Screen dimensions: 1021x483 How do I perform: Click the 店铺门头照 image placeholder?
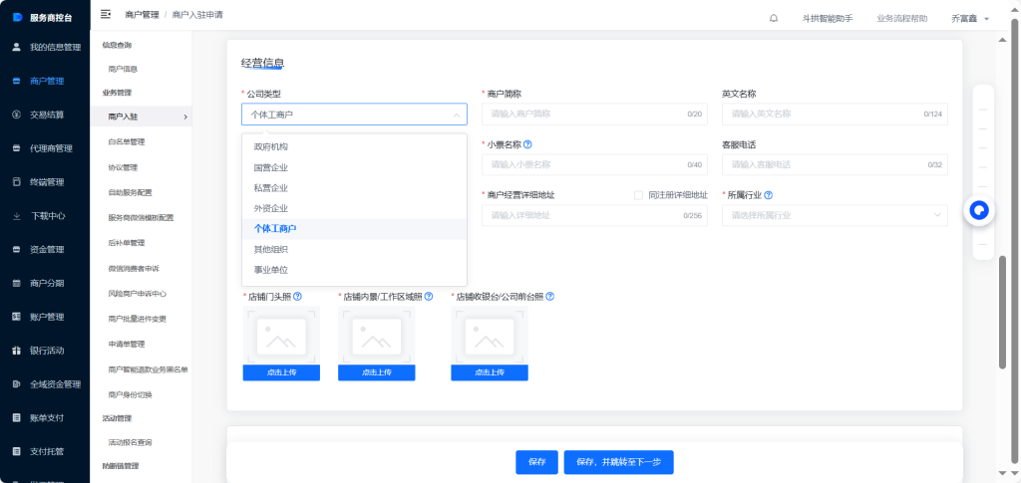tap(281, 336)
